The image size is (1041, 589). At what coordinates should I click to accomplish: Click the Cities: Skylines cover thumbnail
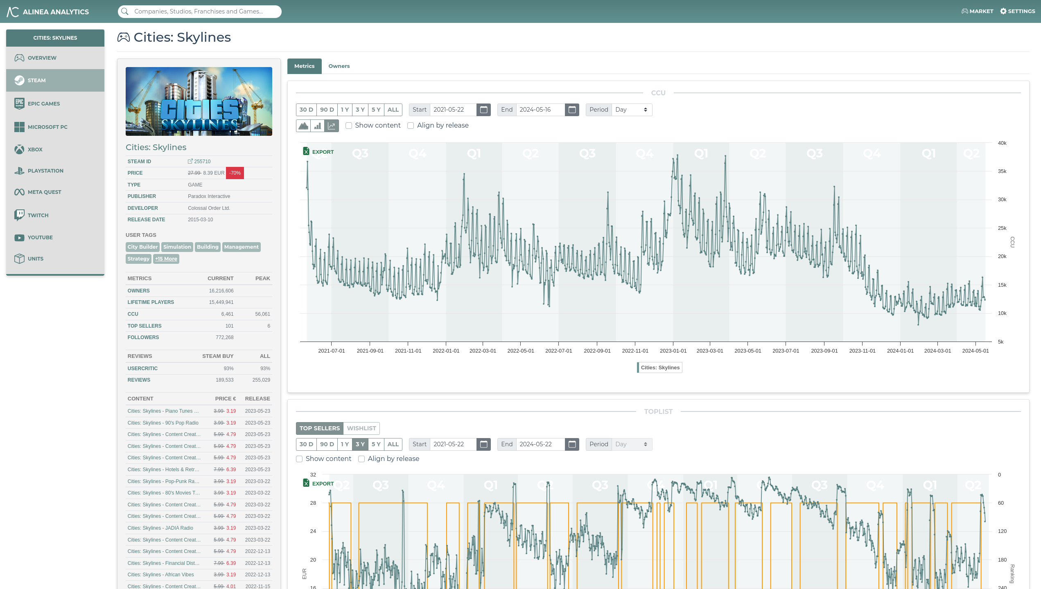(x=199, y=101)
